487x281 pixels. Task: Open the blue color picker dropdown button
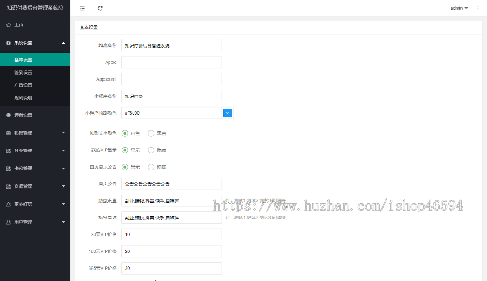(x=228, y=113)
